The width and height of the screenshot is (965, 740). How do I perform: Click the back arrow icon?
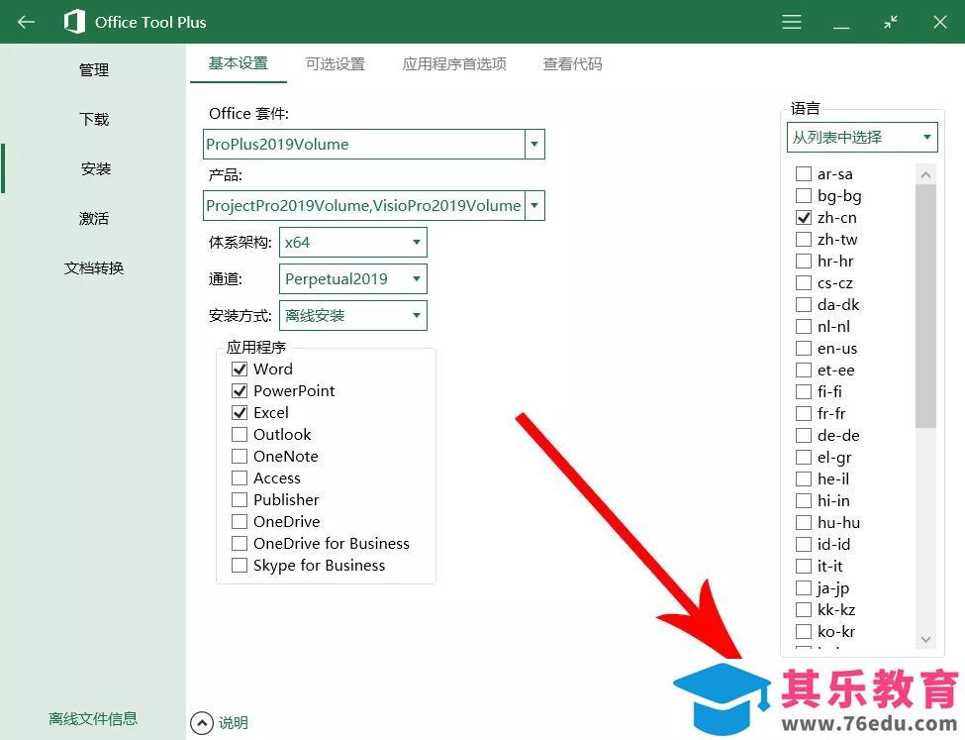(26, 22)
